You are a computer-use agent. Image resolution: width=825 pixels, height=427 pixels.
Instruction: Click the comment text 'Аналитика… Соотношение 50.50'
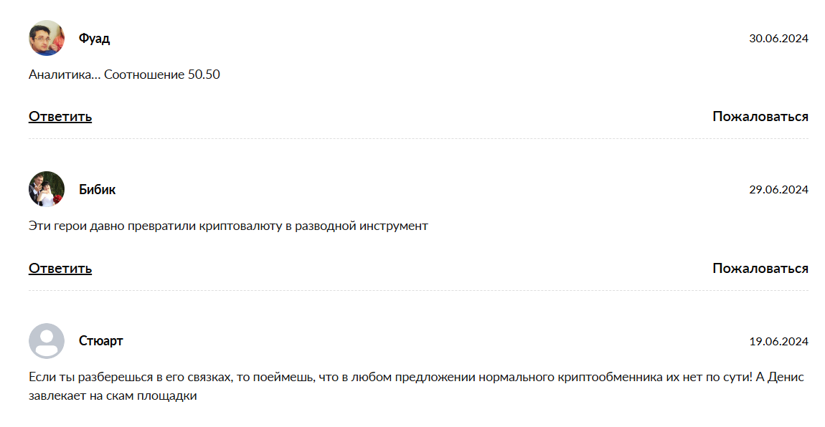[x=124, y=75]
